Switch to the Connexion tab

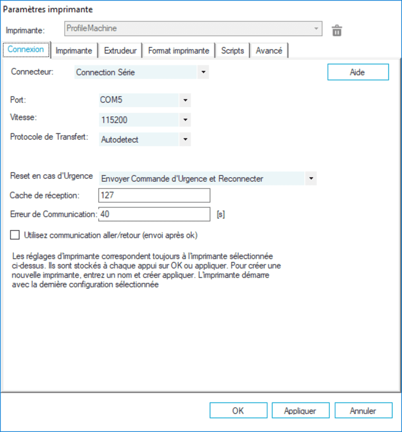click(x=26, y=49)
